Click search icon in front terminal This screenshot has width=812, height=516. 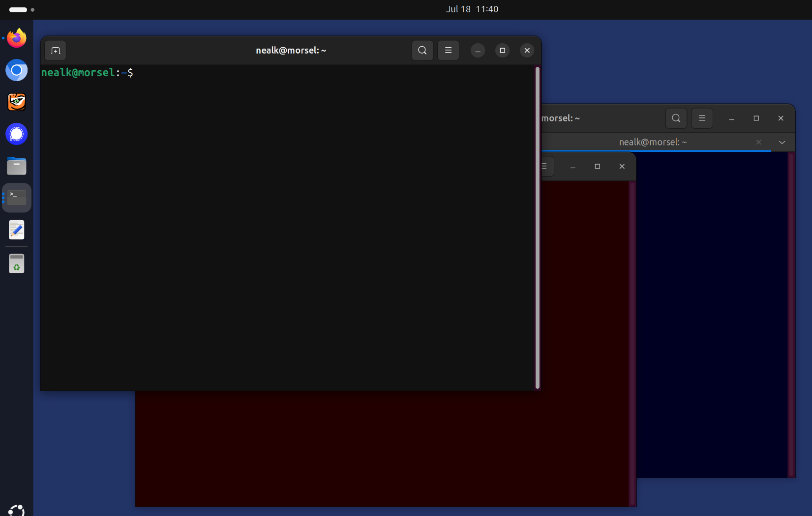pos(422,50)
